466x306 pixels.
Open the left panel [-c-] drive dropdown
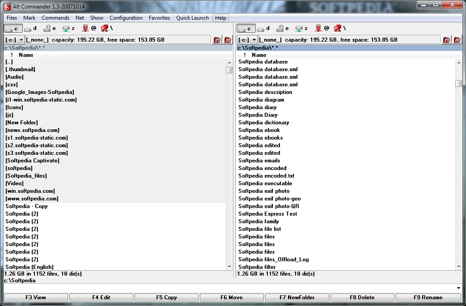tap(21, 40)
